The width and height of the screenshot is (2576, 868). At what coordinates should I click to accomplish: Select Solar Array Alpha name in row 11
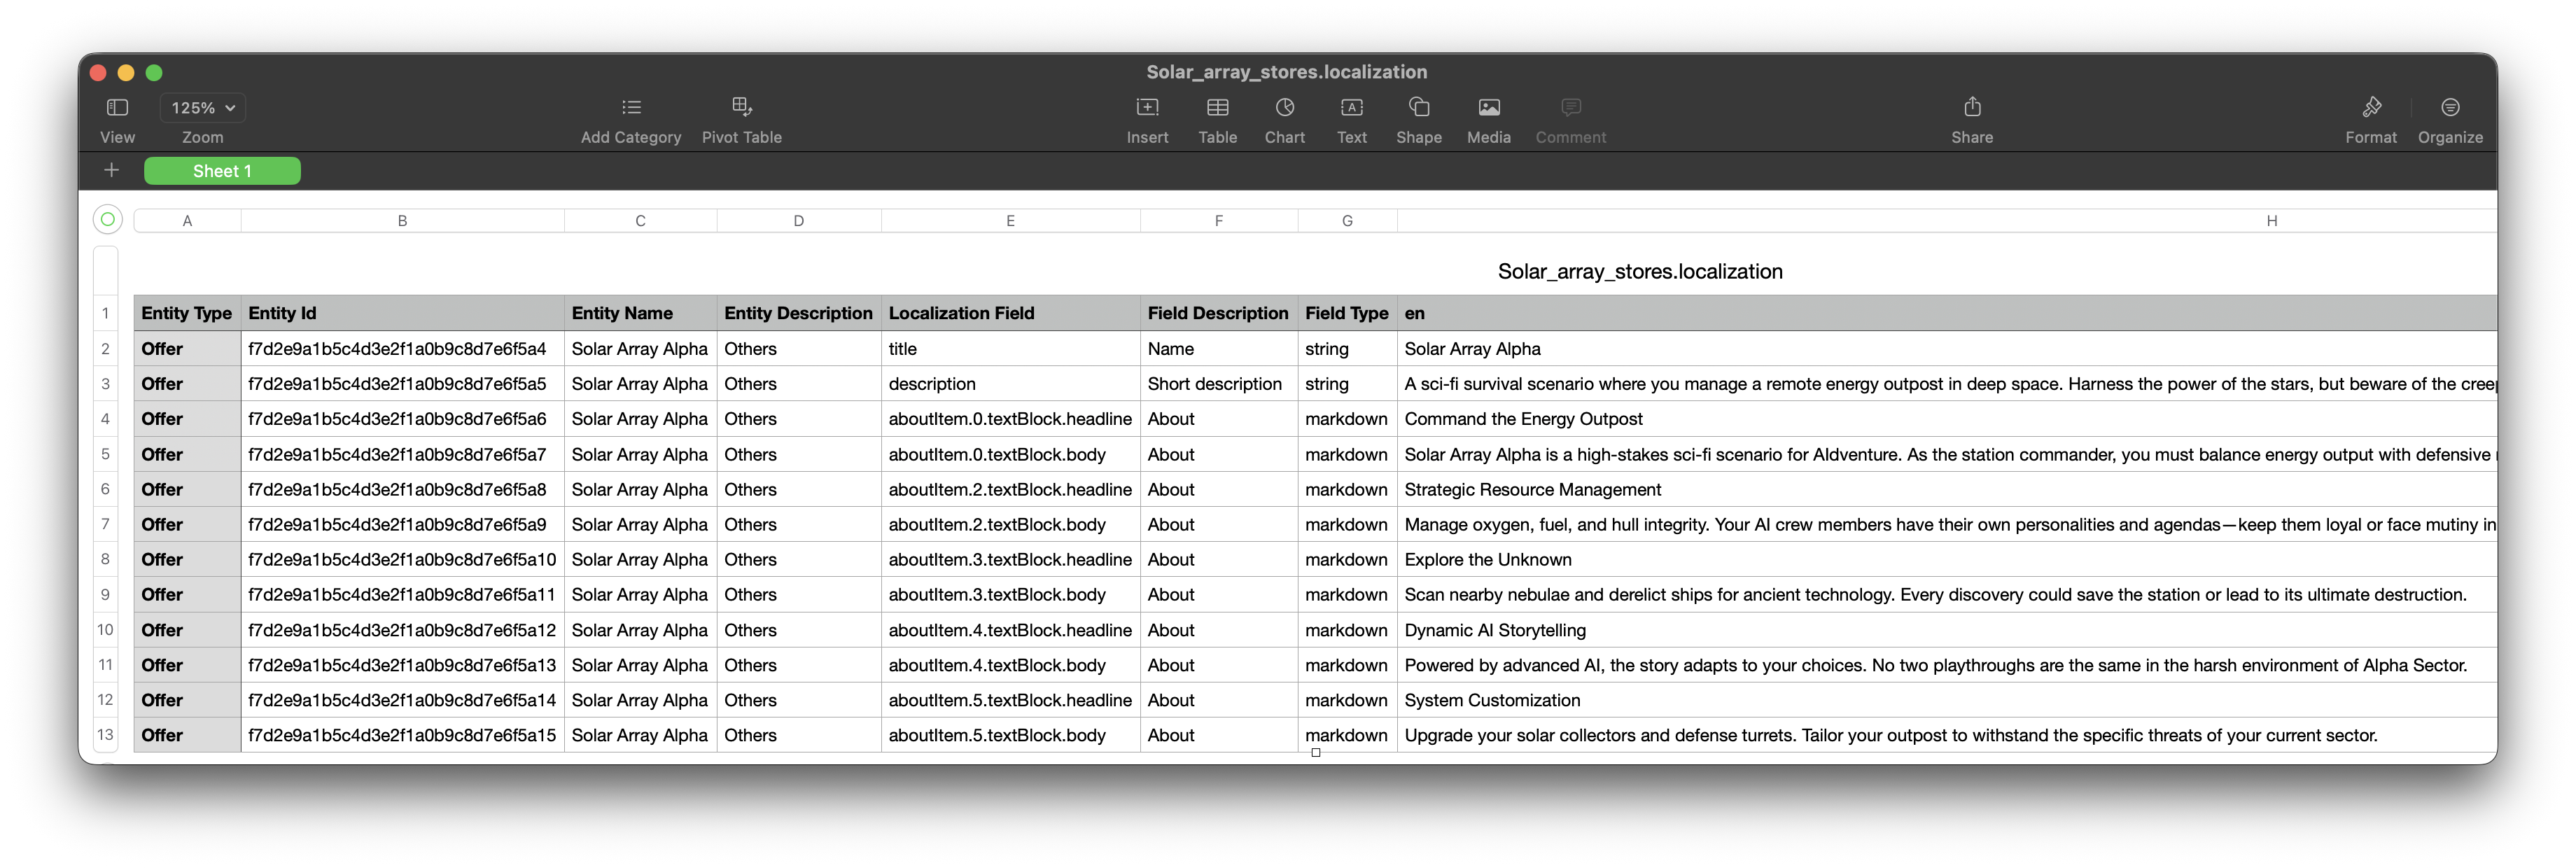(x=640, y=665)
